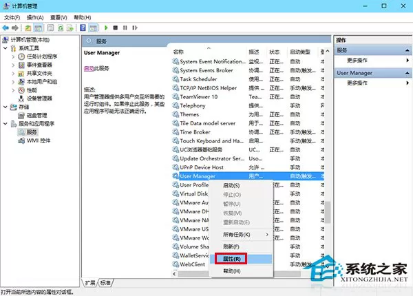Open the 操作(A) menu in menu bar

[x=35, y=18]
